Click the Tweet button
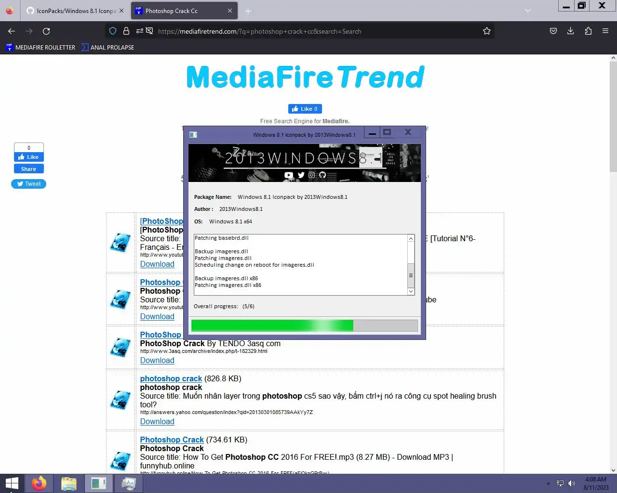The width and height of the screenshot is (617, 493). pos(29,184)
